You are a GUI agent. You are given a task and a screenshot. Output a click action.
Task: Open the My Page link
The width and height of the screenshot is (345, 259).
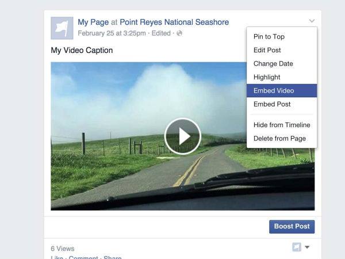pyautogui.click(x=93, y=22)
